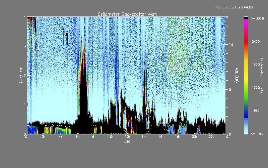The width and height of the screenshot is (268, 168).
Task: Select the "8:" UTC time tick
Action: (94, 137)
